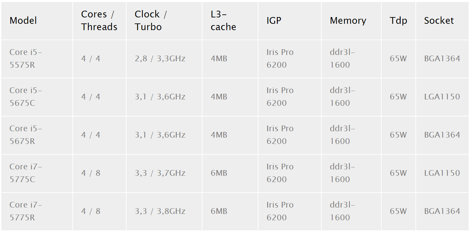Click the IGP column header
The width and height of the screenshot is (470, 232).
[274, 20]
